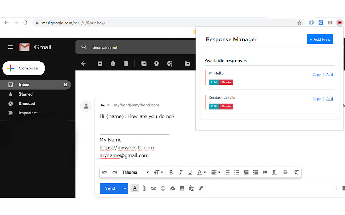345x215 pixels.
Task: Open the text color picker
Action: click(201, 173)
